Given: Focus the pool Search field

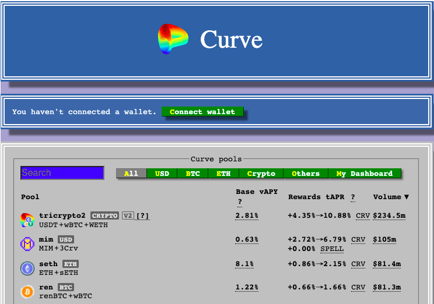Looking at the screenshot, I should tap(62, 173).
